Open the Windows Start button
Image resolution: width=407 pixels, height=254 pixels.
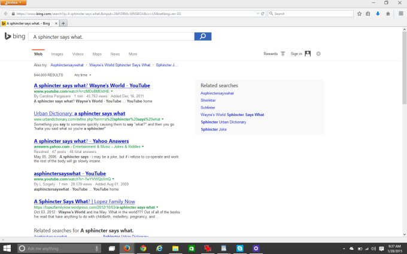point(7,248)
